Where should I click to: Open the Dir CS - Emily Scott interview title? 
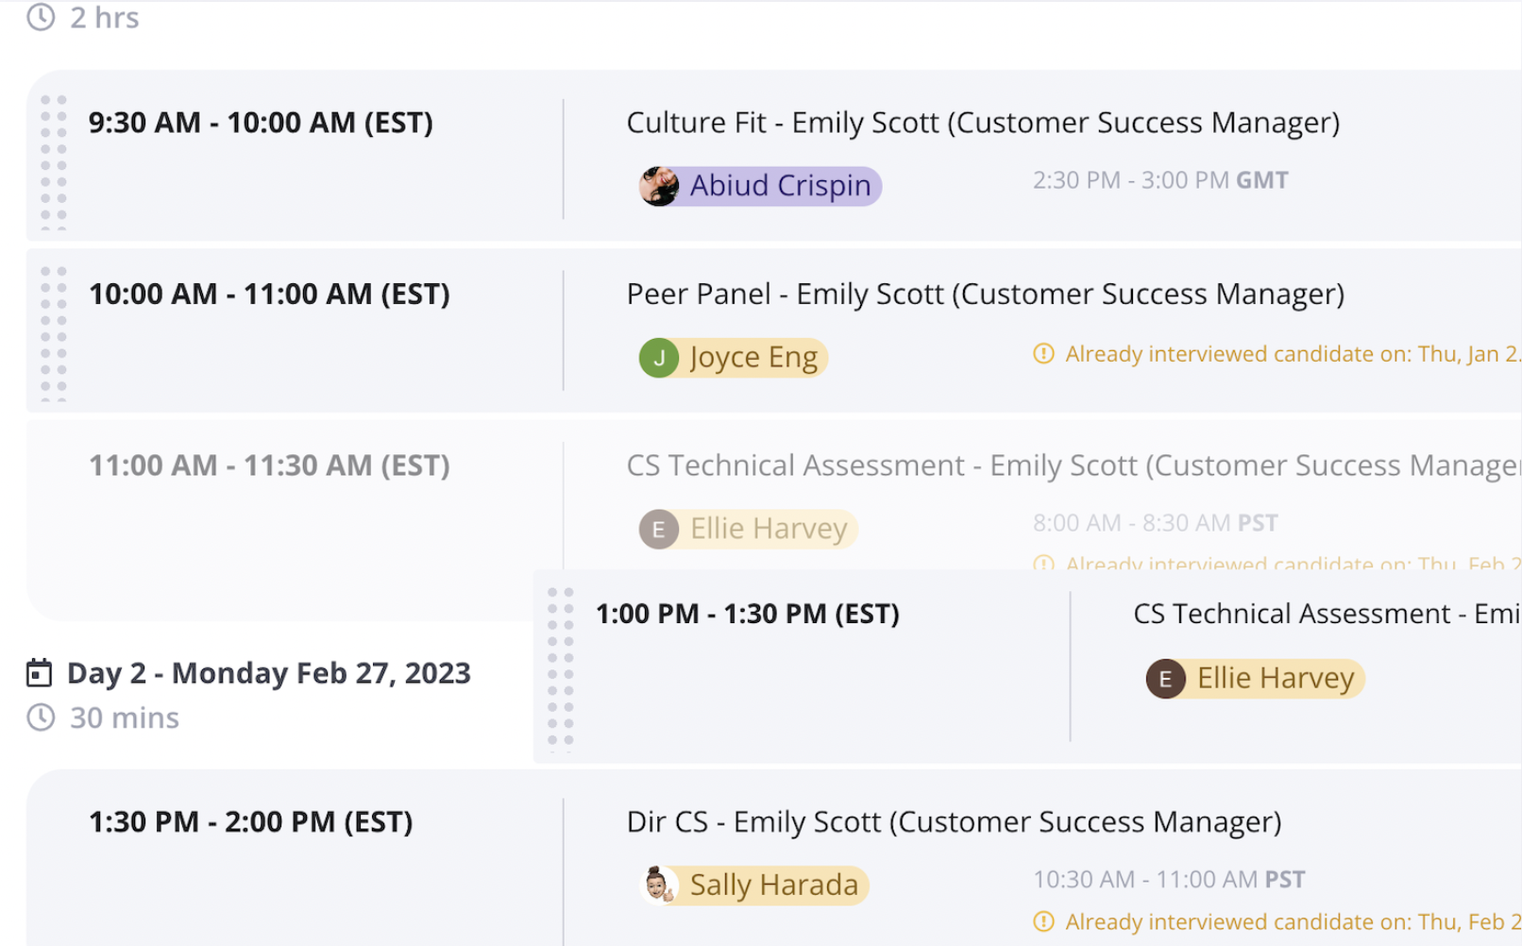954,822
